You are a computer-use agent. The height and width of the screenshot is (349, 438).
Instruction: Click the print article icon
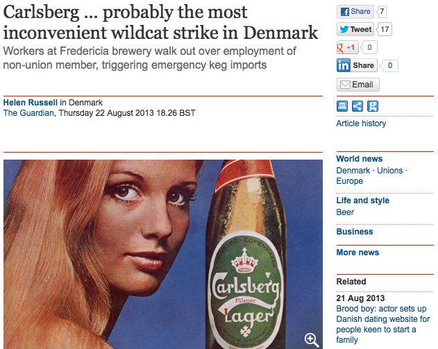pyautogui.click(x=342, y=106)
